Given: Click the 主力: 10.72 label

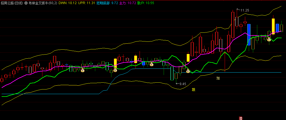Looking at the screenshot, I should 128,3.
